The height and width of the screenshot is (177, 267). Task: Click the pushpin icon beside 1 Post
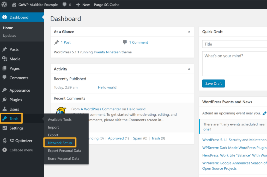pos(57,42)
